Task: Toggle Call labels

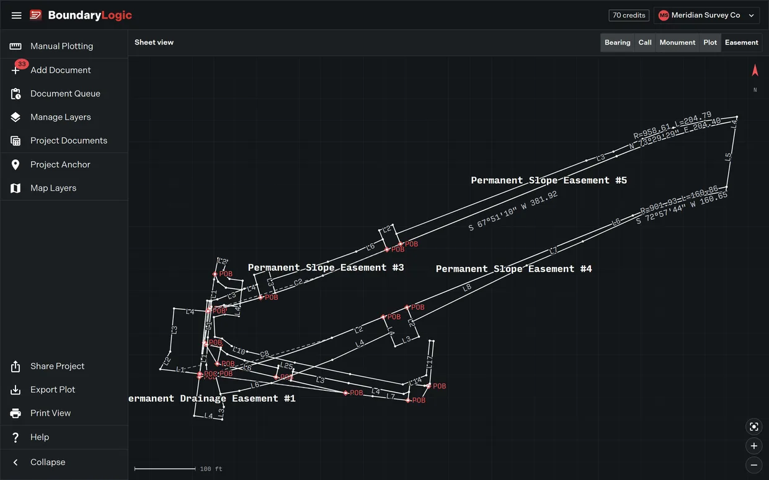Action: coord(645,43)
